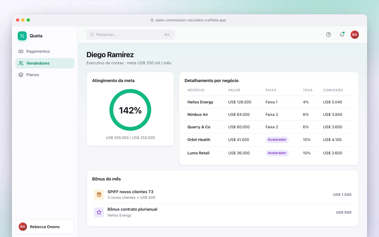Click the Planos layers icon
The height and width of the screenshot is (237, 379).
pos(21,75)
